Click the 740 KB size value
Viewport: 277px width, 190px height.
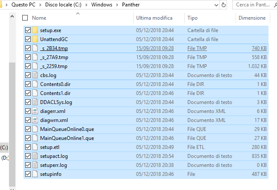[259, 48]
